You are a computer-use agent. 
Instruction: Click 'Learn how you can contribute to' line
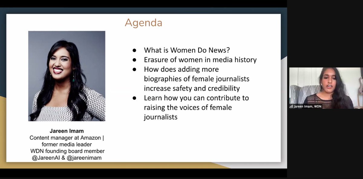(196, 98)
